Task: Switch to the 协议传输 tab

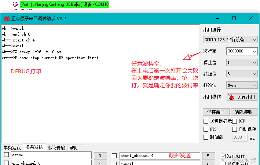Action: (56, 148)
